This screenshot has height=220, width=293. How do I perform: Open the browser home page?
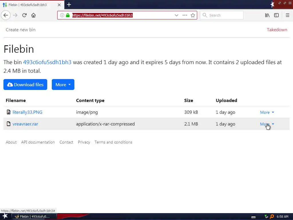click(33, 15)
